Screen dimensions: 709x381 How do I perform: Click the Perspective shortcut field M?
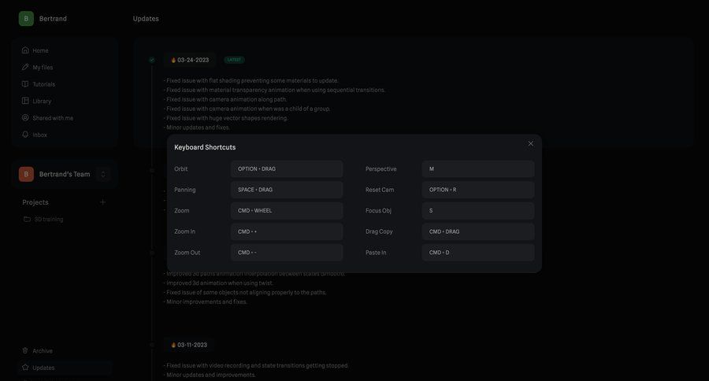478,168
